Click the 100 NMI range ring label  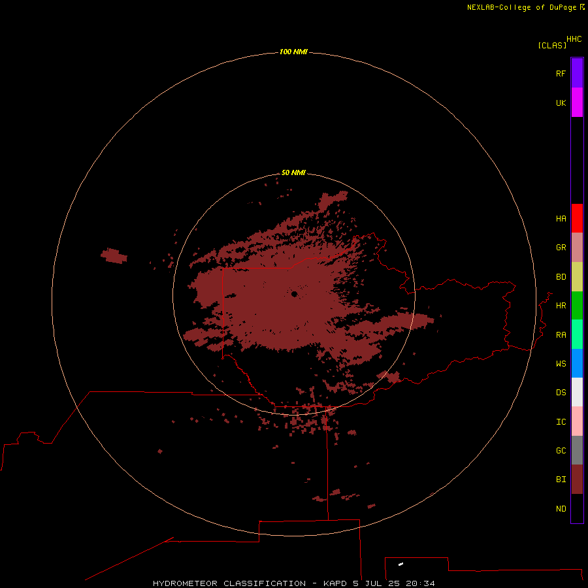(293, 52)
